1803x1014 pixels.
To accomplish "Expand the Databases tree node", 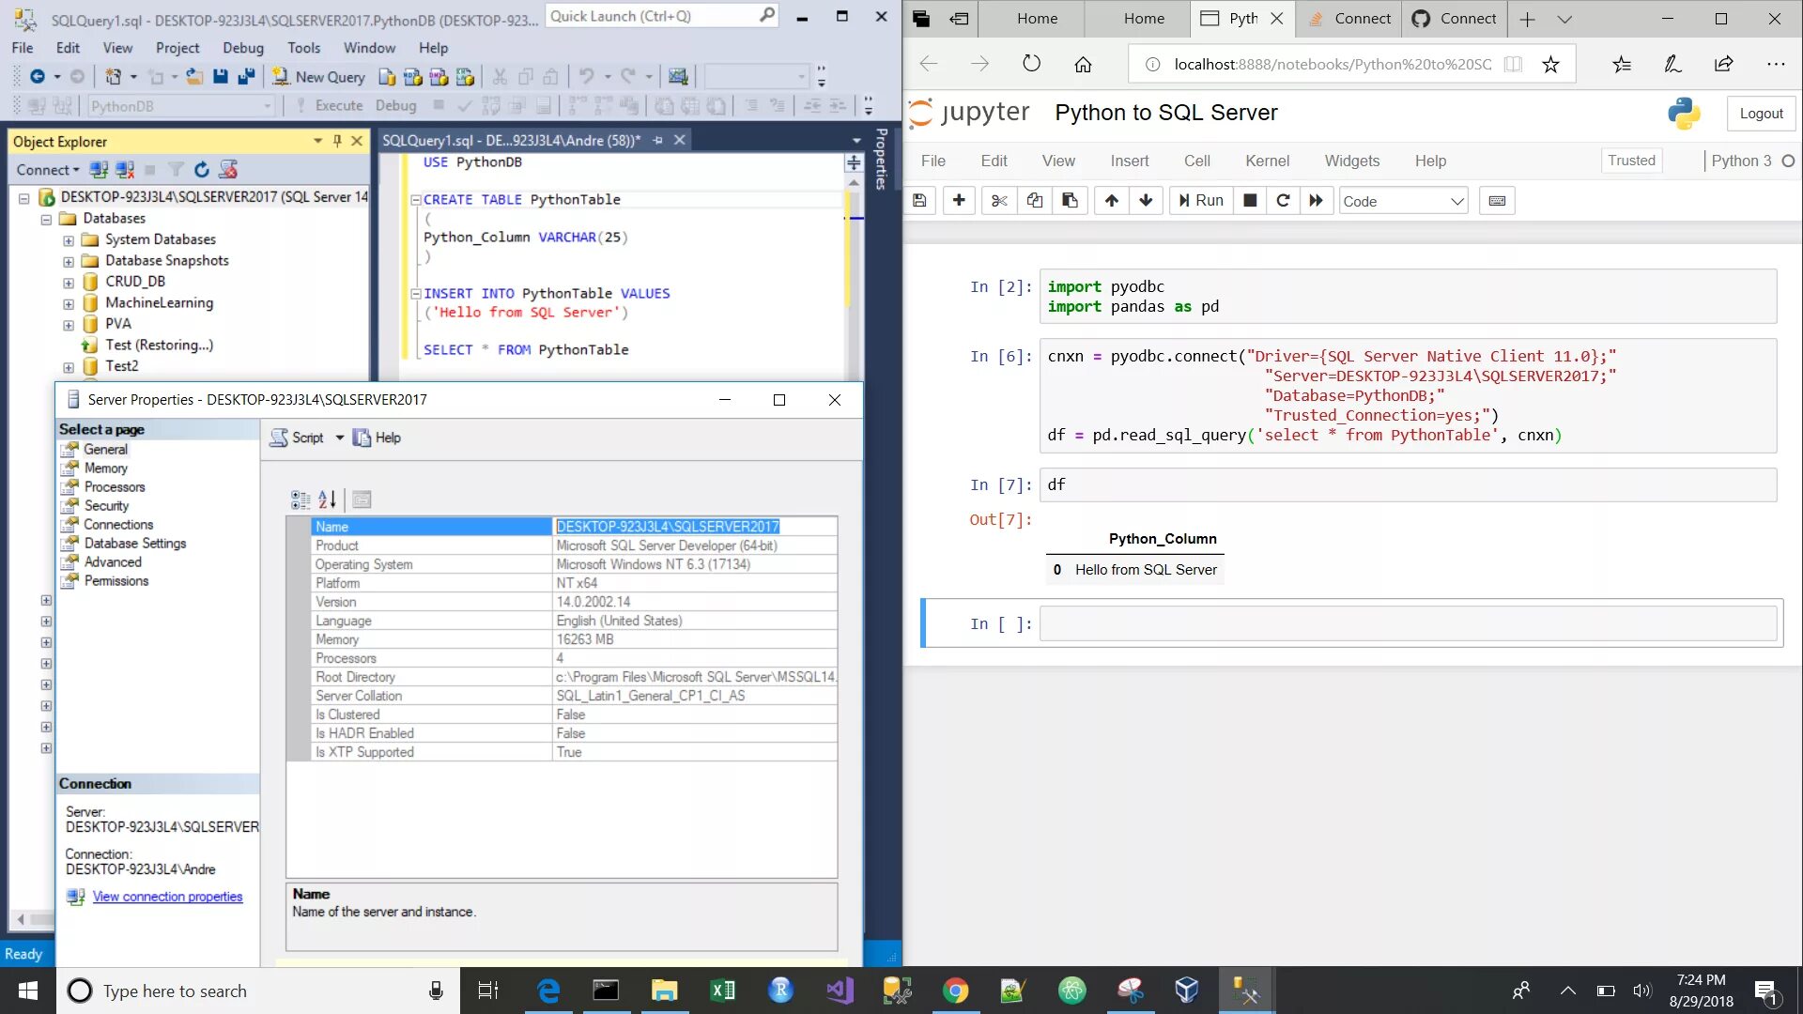I will pos(46,218).
